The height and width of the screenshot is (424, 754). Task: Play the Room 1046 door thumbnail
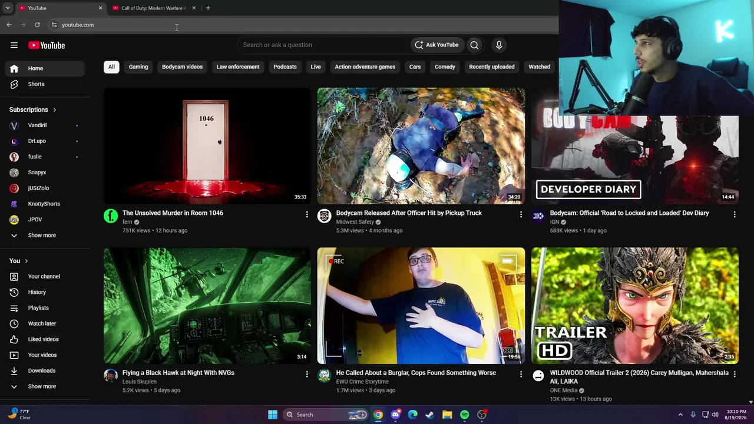(207, 145)
